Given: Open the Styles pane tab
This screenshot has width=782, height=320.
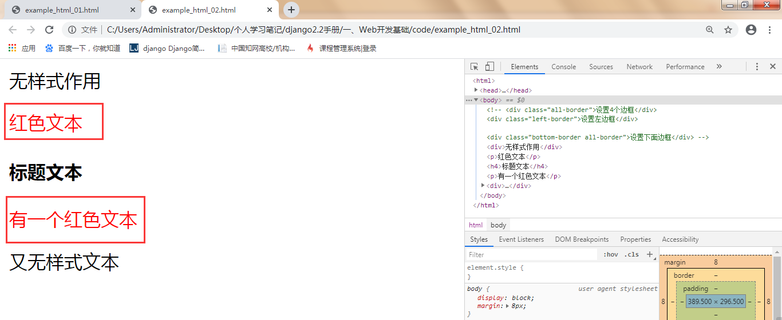Looking at the screenshot, I should [479, 239].
